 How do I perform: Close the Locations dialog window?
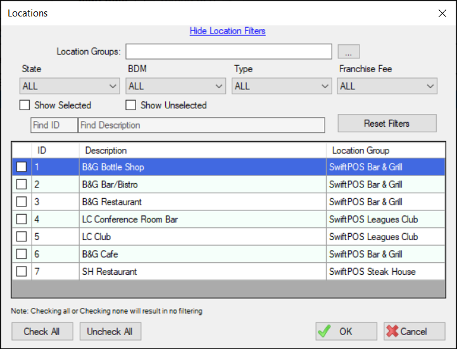[x=442, y=13]
